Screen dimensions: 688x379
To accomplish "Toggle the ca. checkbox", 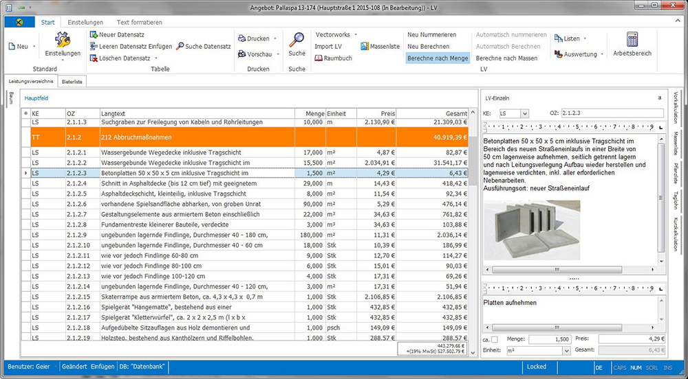I will [494, 339].
